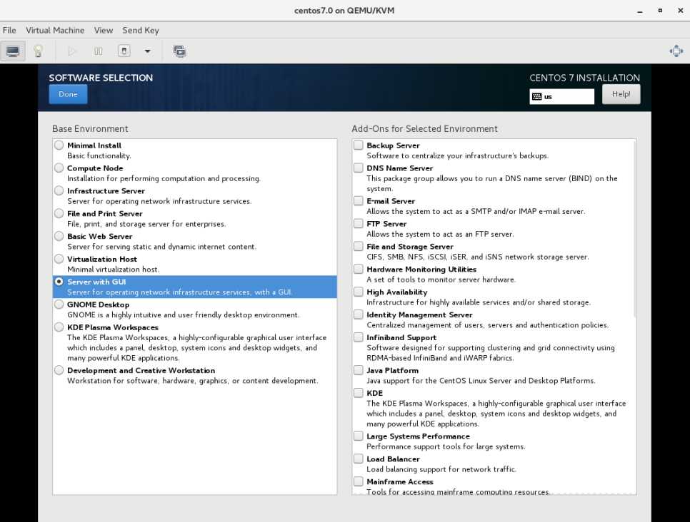690x522 pixels.
Task: Enable the Load Balancer add-on
Action: 359,459
